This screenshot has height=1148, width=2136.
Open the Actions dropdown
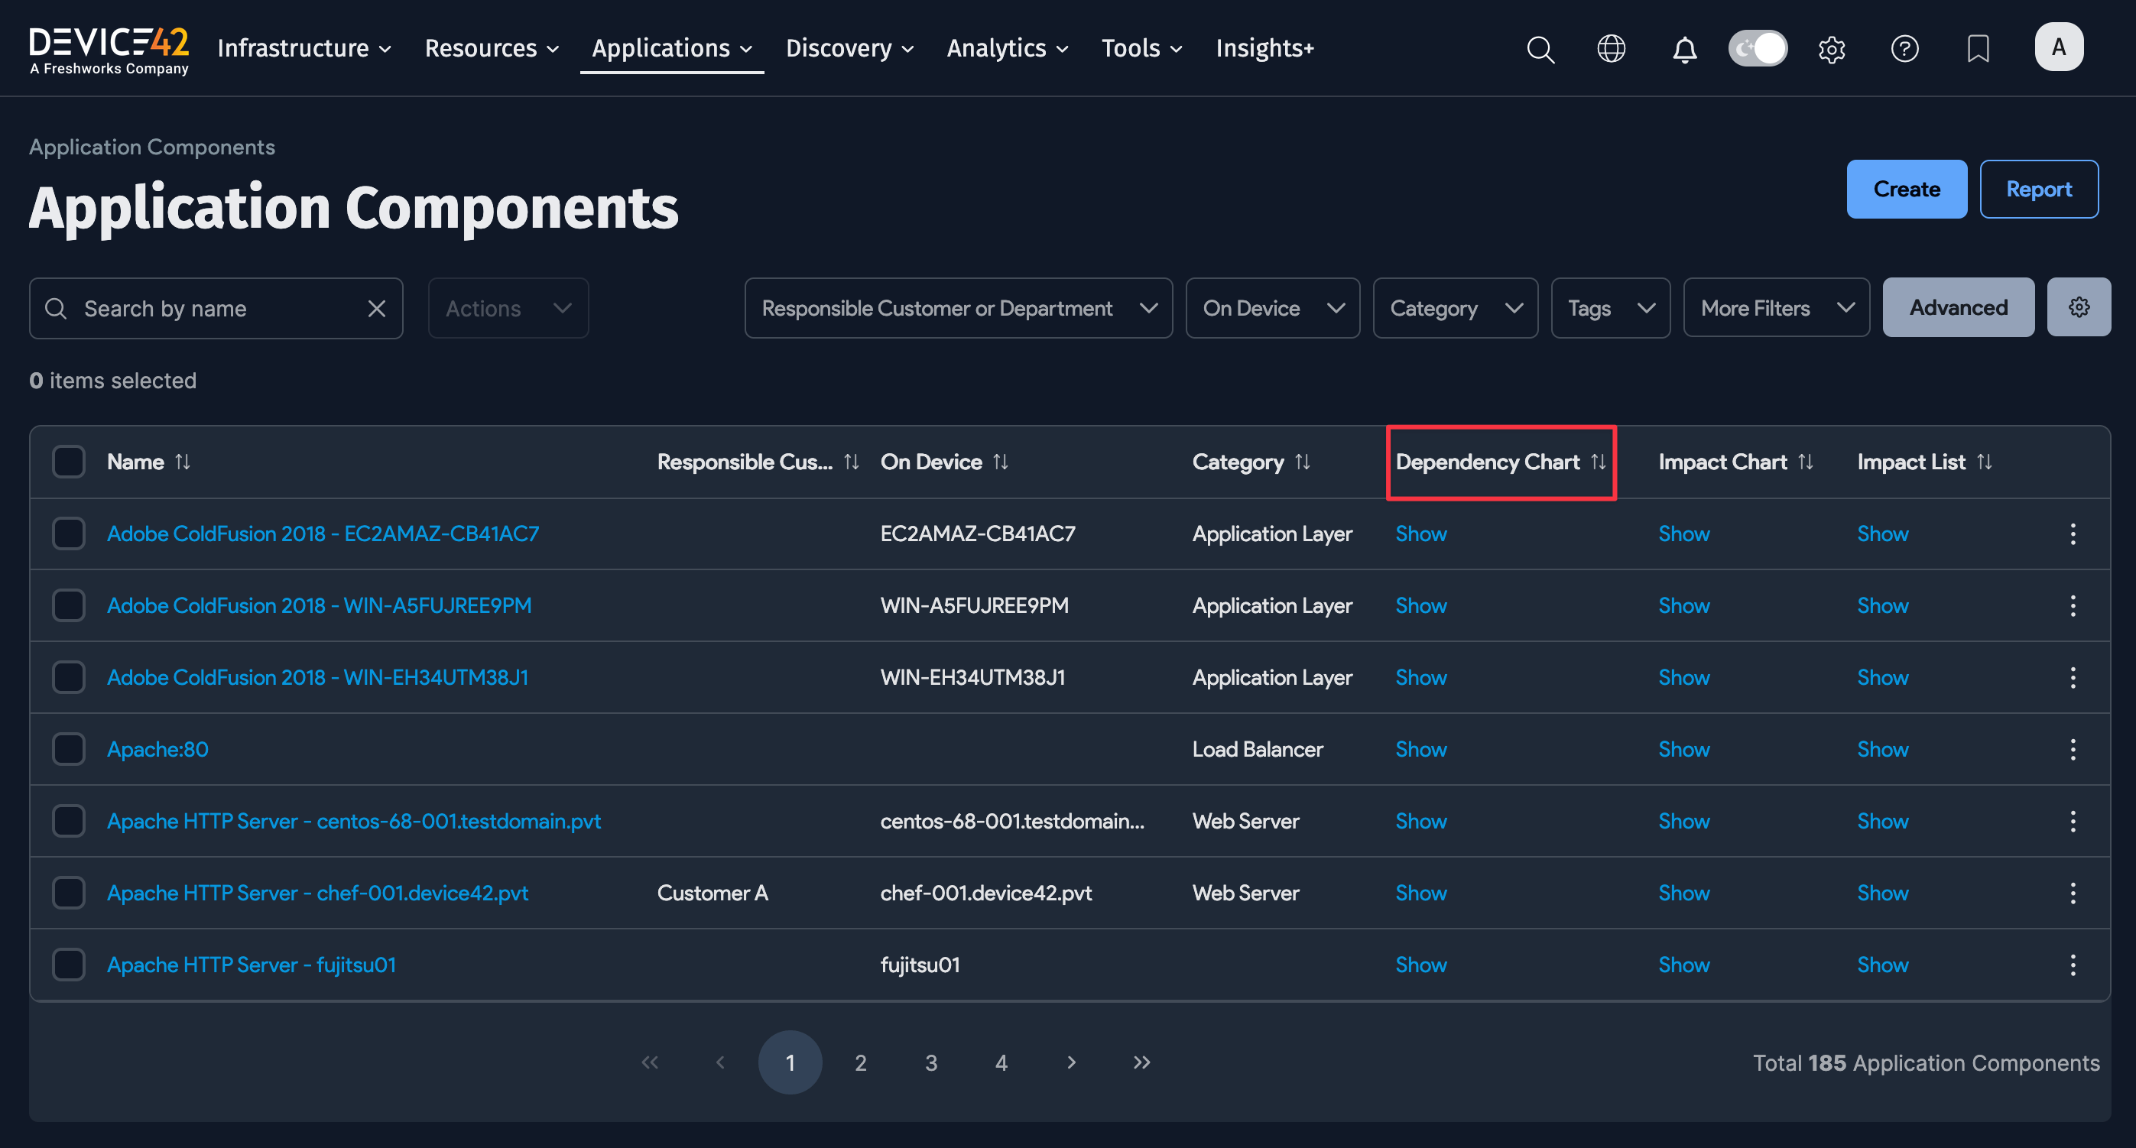[x=508, y=307]
